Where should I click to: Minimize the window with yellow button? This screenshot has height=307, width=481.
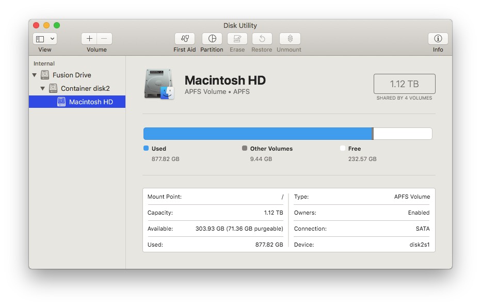click(46, 25)
